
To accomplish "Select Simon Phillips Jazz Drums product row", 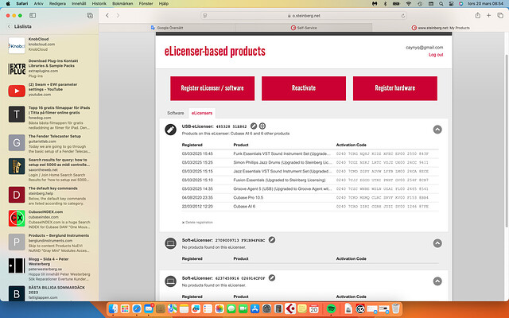I will click(310, 162).
